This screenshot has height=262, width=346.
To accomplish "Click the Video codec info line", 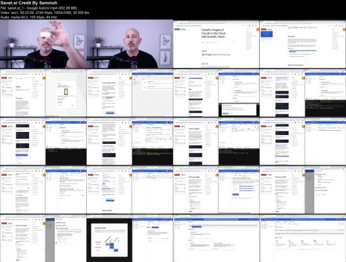I will (45, 13).
